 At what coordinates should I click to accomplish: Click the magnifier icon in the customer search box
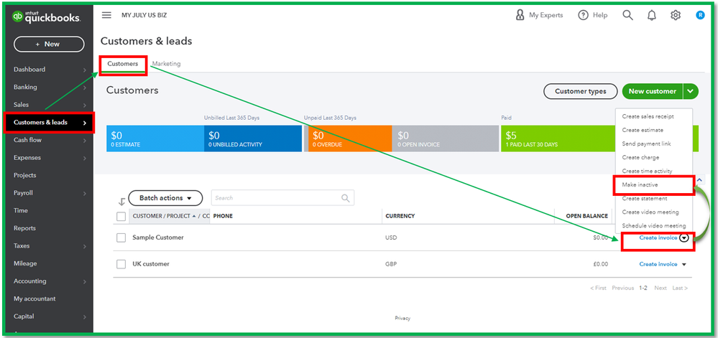(x=346, y=198)
